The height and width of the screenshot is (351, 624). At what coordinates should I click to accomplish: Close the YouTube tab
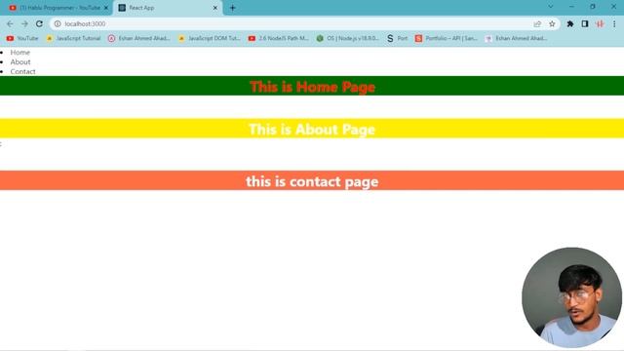pyautogui.click(x=106, y=8)
